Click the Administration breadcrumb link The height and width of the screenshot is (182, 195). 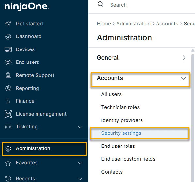coord(133,24)
